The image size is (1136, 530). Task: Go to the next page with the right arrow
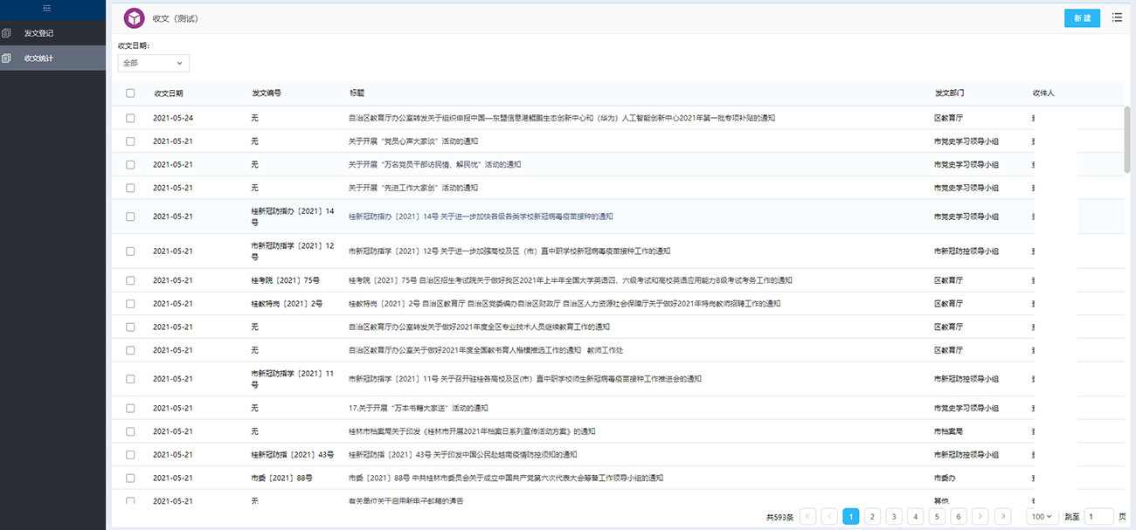(980, 516)
